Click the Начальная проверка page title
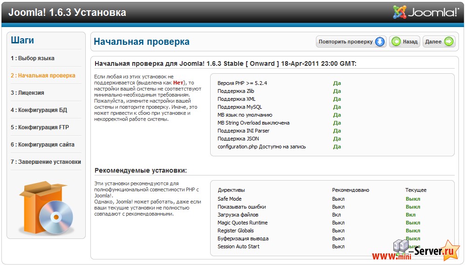 click(x=142, y=42)
